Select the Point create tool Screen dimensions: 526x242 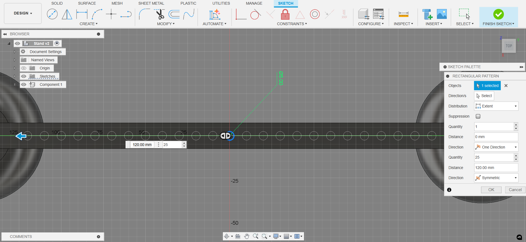click(x=111, y=14)
